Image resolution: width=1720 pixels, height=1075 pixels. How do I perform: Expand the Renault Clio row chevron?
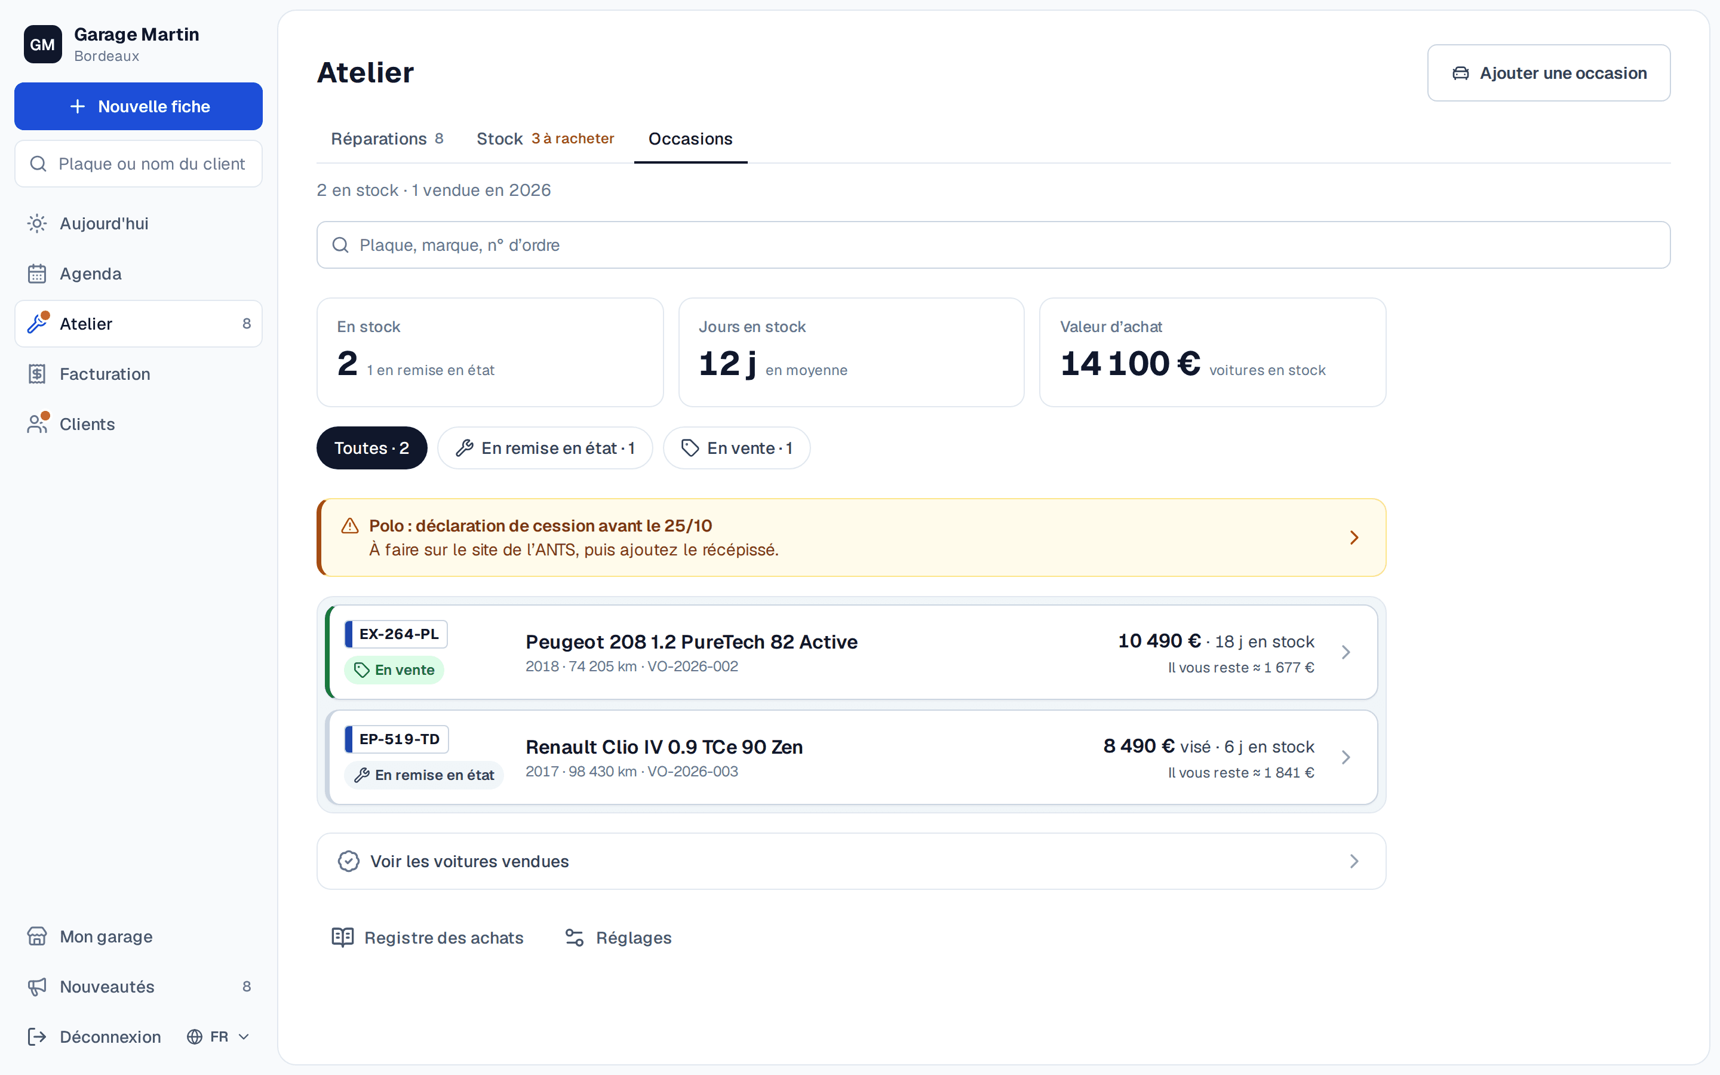pyautogui.click(x=1346, y=757)
